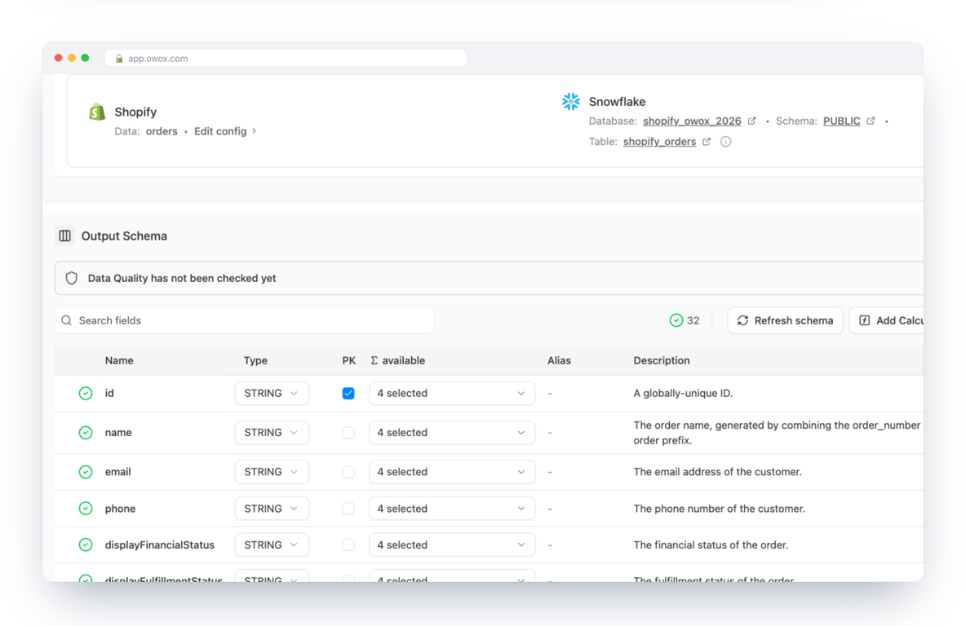
Task: Click the PK column header
Action: (x=348, y=361)
